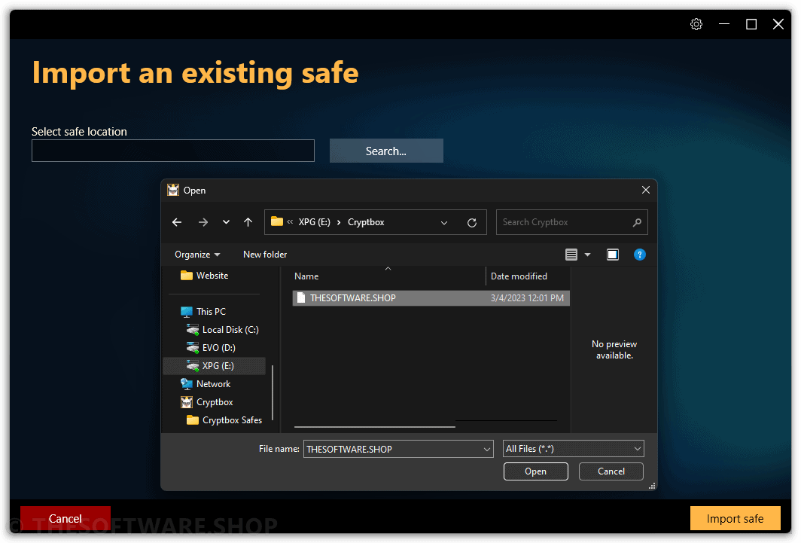The image size is (801, 543).
Task: Select the THESOFTWARE.SHOP file
Action: pyautogui.click(x=431, y=297)
